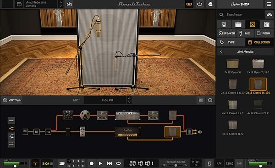
Task: Filter gear by COLLECTION
Action: pyautogui.click(x=259, y=42)
